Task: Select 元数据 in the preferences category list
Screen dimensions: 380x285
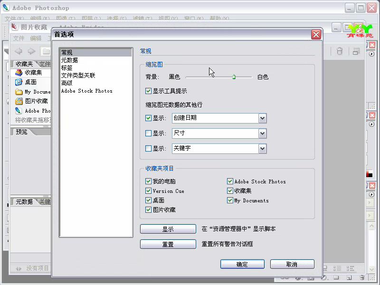Action: [x=96, y=60]
